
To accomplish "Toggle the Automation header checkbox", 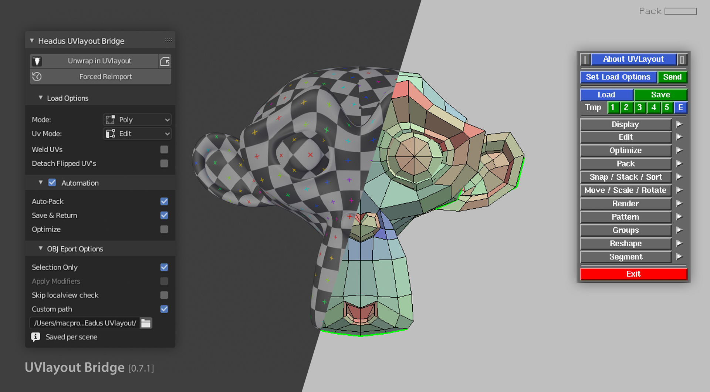I will click(x=52, y=183).
